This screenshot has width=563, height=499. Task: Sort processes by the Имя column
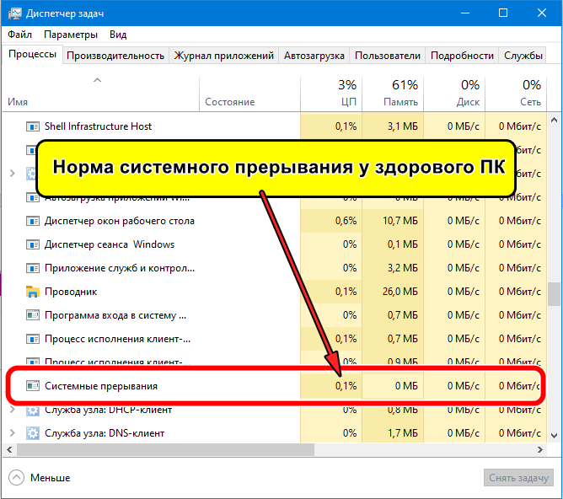point(100,94)
